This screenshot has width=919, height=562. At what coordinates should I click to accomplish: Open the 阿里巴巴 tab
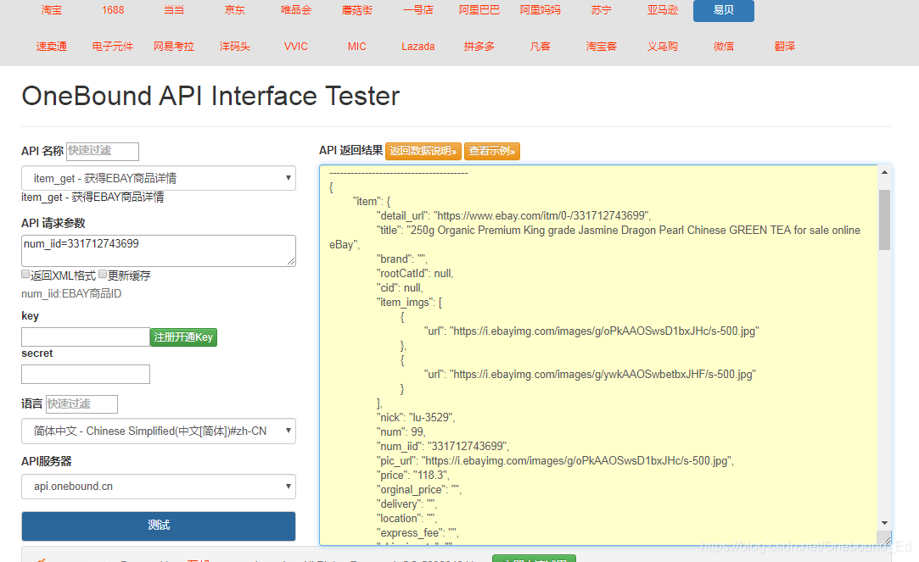479,10
